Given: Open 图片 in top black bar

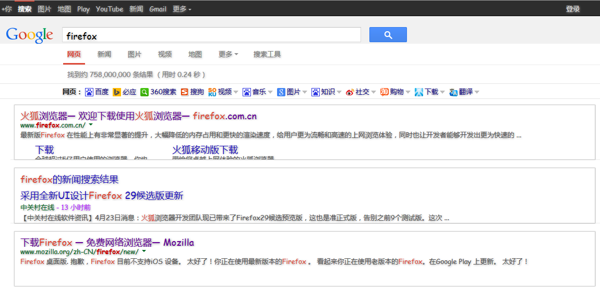Looking at the screenshot, I should (44, 9).
